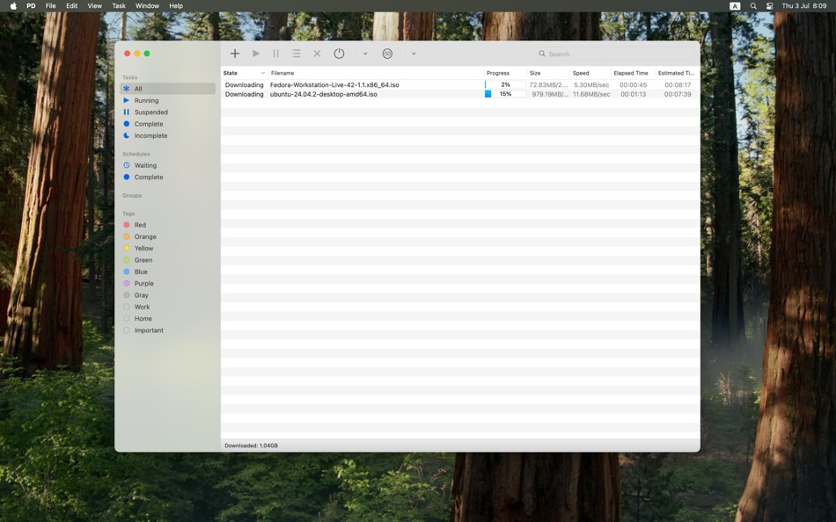Show Suspended tasks in sidebar

168,112
